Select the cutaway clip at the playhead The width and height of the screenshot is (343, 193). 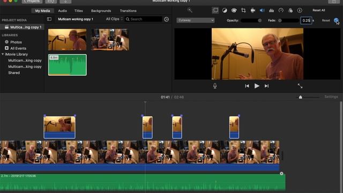click(147, 128)
